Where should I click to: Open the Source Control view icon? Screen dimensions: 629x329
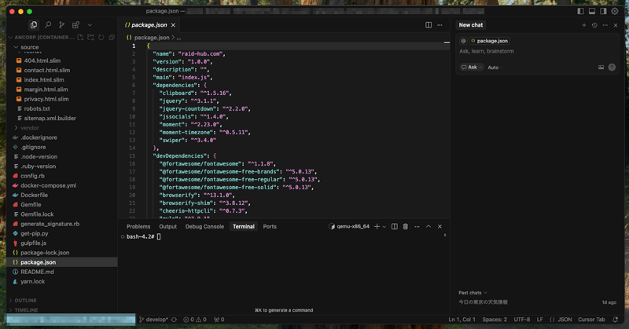(x=61, y=25)
